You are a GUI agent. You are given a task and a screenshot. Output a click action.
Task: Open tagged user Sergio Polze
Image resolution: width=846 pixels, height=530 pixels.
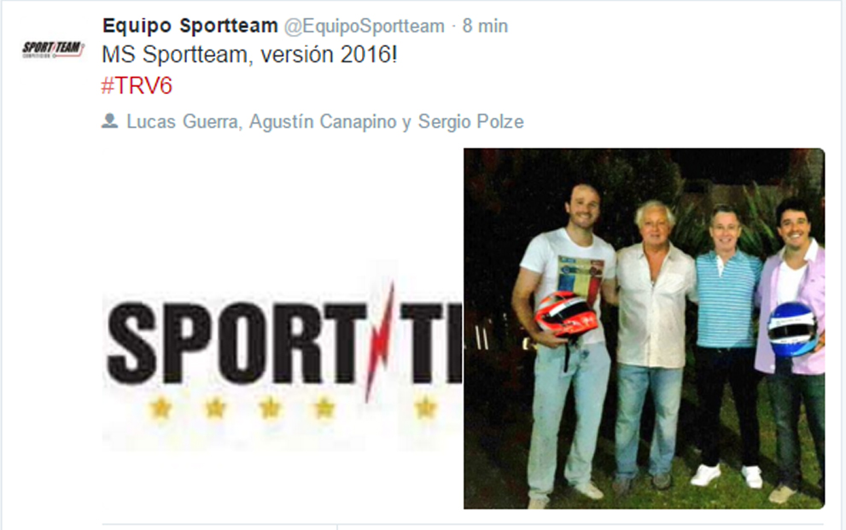click(x=471, y=121)
